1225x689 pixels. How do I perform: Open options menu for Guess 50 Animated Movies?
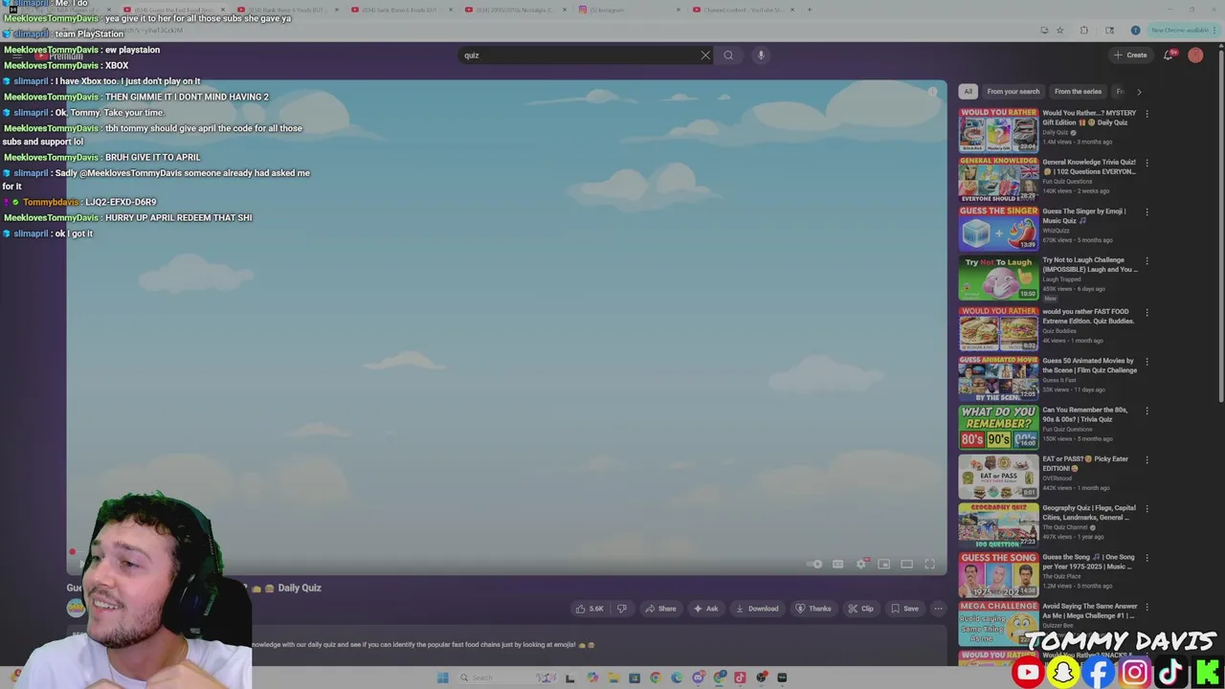point(1147,362)
